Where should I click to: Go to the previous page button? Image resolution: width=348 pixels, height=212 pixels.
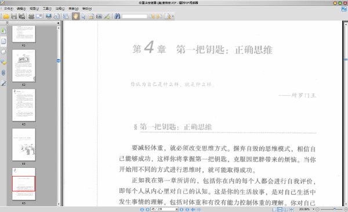pyautogui.click(x=147, y=209)
